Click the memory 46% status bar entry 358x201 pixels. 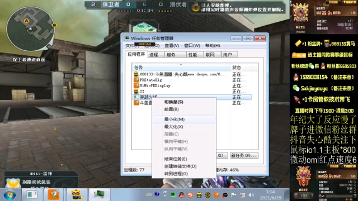click(x=228, y=170)
